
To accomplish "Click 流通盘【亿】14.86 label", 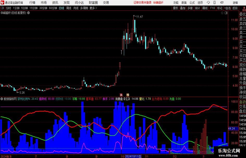I will 127,99.
